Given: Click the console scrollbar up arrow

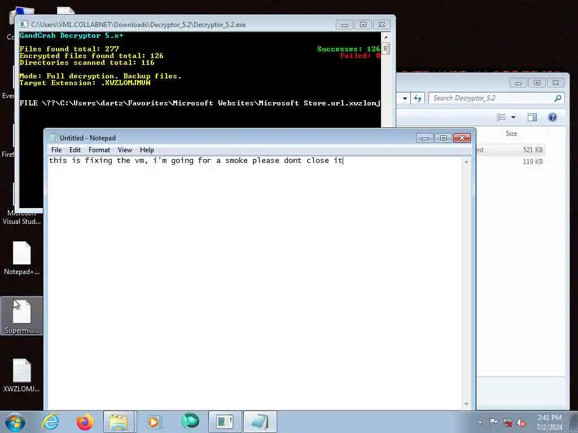Looking at the screenshot, I should [x=386, y=37].
